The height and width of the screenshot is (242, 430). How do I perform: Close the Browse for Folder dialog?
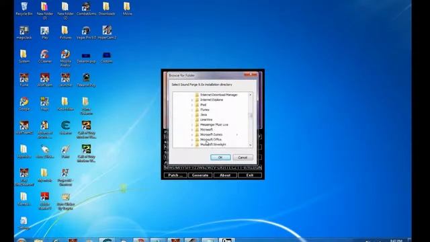[x=251, y=75]
